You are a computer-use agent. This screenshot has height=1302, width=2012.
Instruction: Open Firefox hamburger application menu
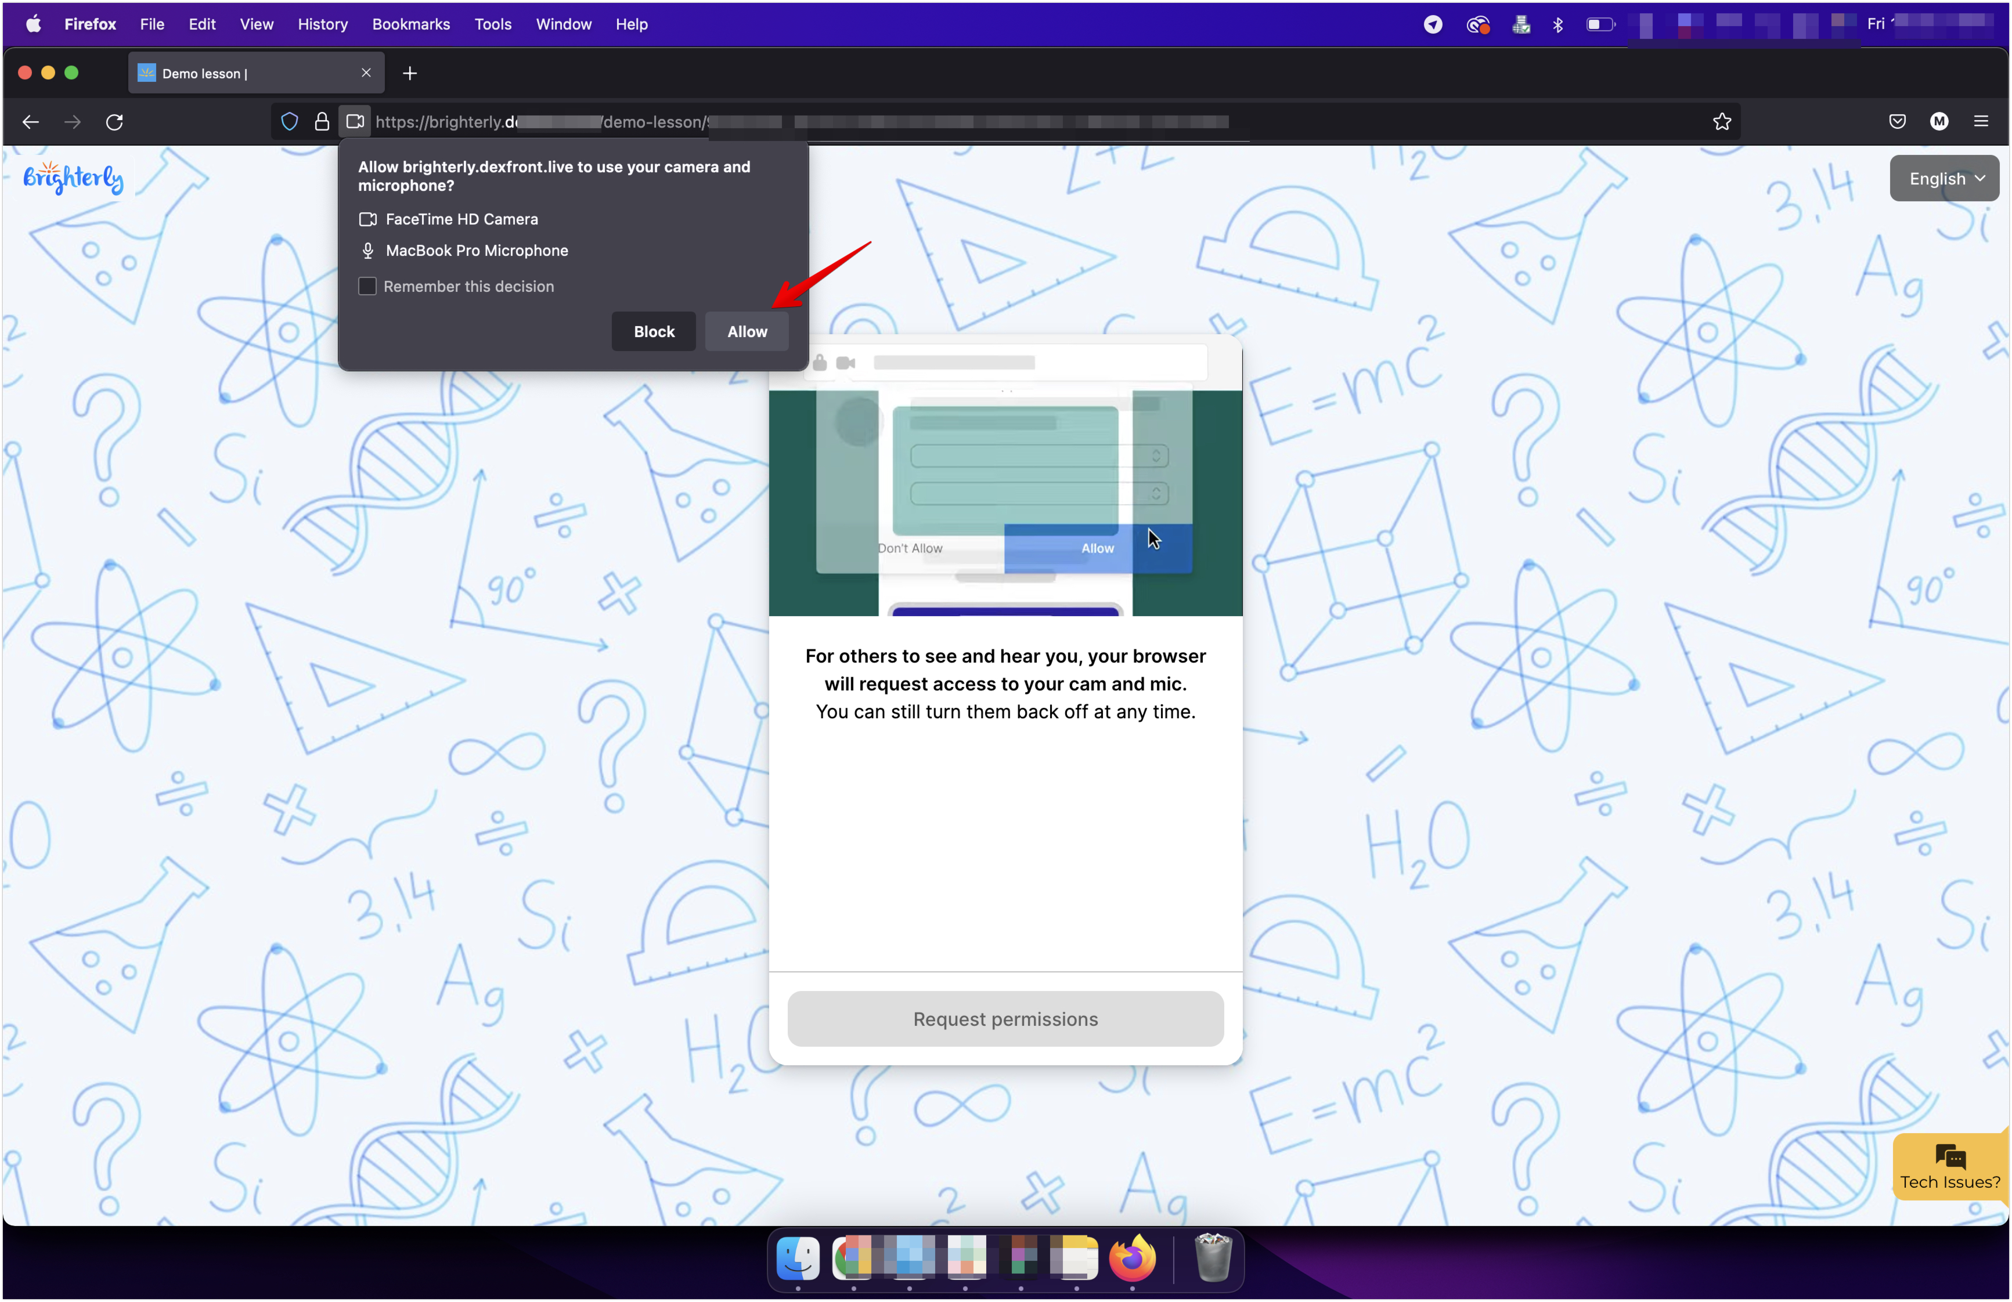pos(1981,122)
